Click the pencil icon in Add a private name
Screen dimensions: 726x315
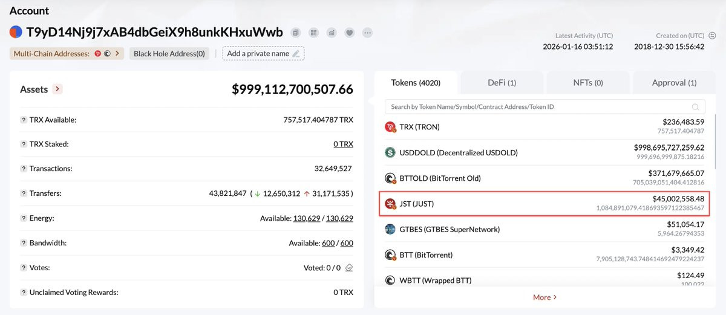point(296,54)
